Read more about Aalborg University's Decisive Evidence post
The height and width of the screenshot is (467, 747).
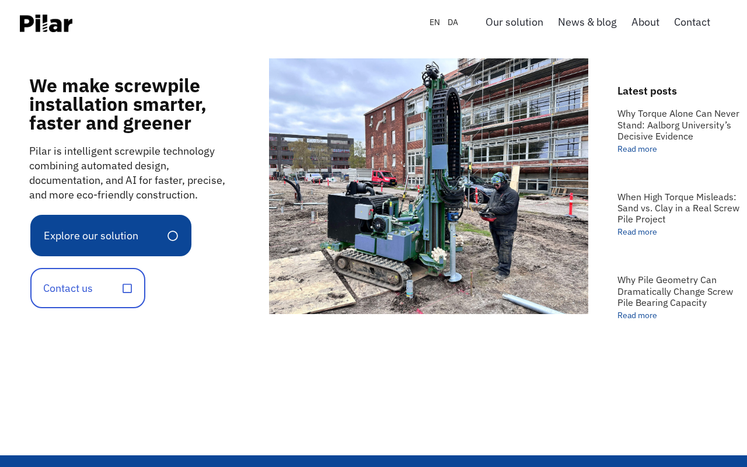[637, 149]
